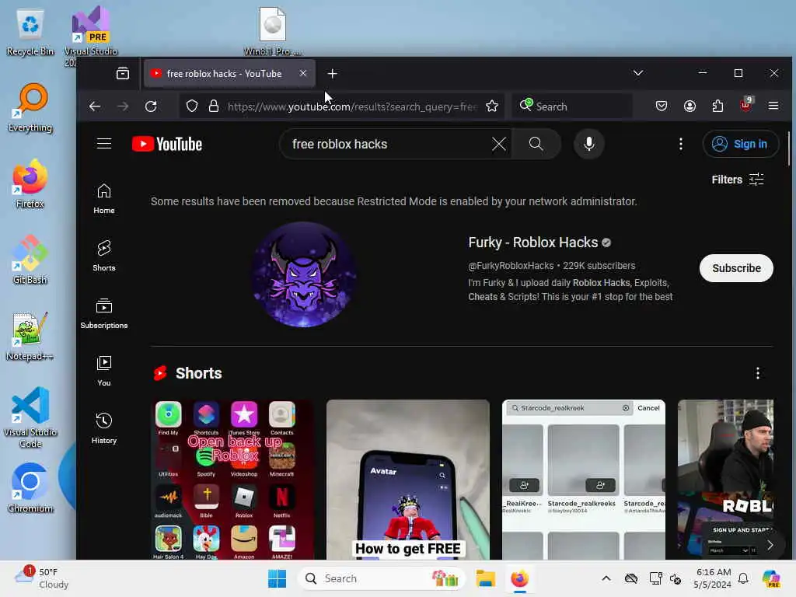Click the page vertical scrollbar
The width and height of the screenshot is (796, 597).
tap(789, 148)
